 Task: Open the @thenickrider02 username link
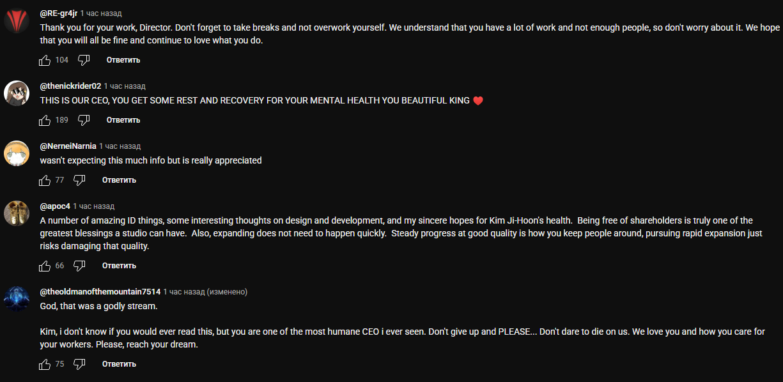70,86
